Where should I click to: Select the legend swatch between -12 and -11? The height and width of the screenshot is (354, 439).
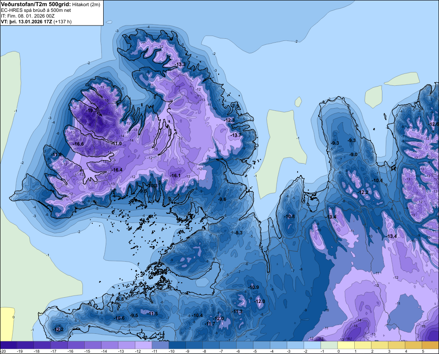144,345
